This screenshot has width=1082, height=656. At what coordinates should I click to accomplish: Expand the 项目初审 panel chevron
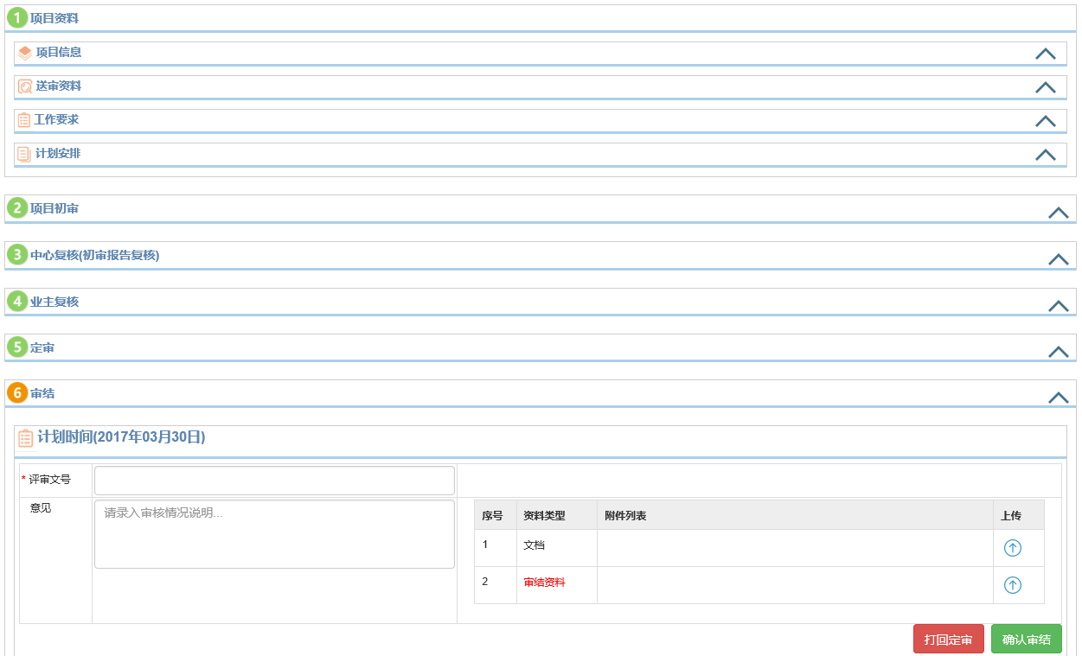pyautogui.click(x=1059, y=213)
